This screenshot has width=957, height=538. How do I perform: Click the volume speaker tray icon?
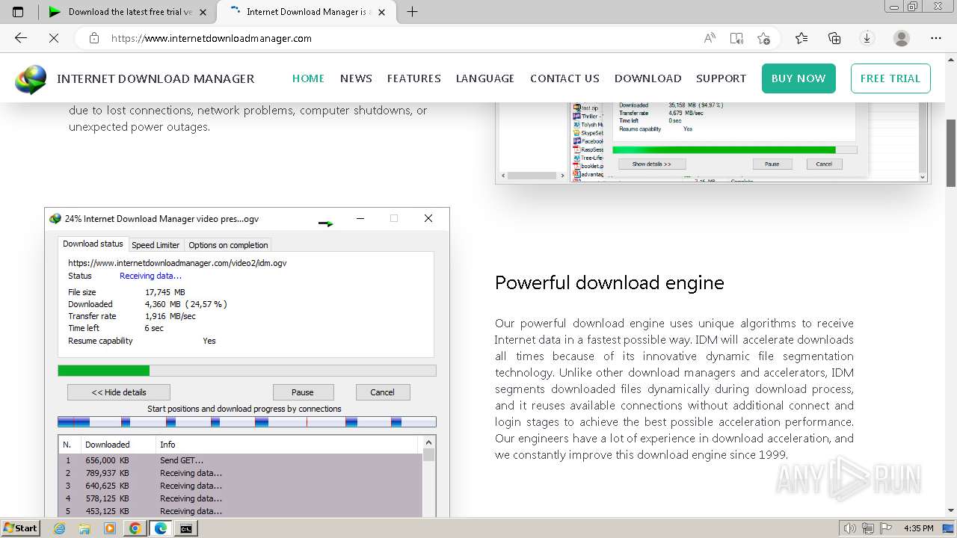849,528
